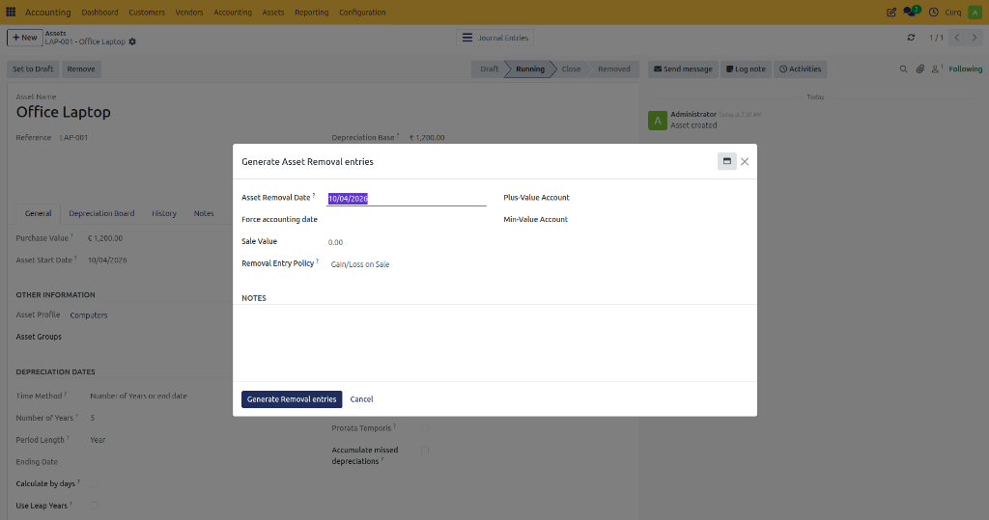Open the Period Length selection
The width and height of the screenshot is (989, 520).
[x=98, y=440]
